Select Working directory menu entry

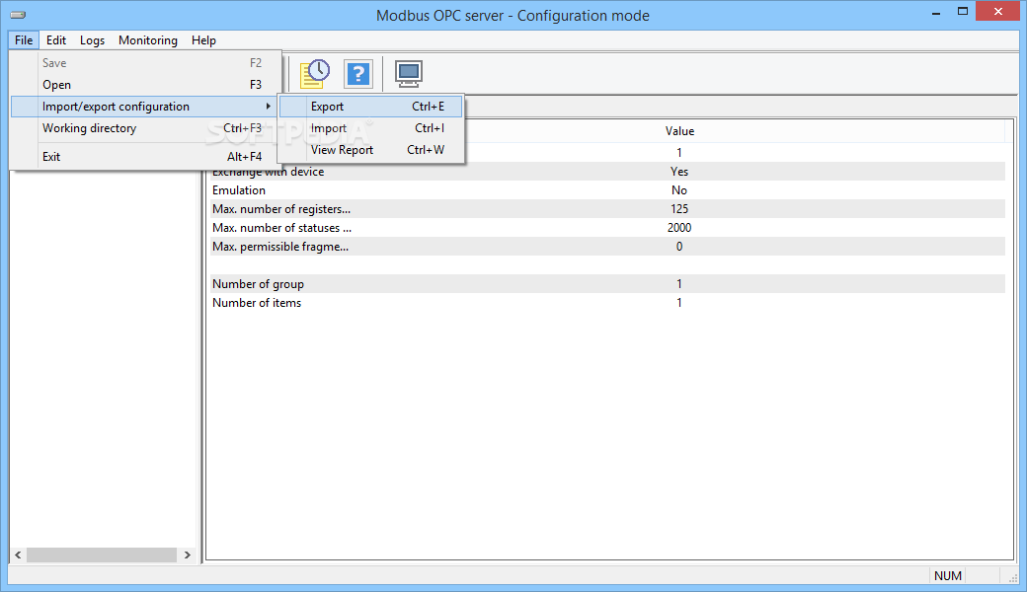pos(146,128)
